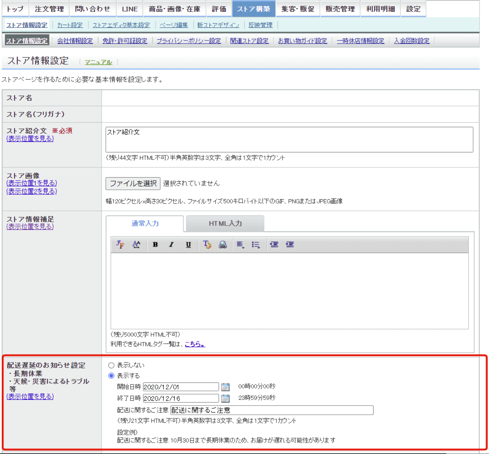
Task: Click the 配送に関するご注意 text field
Action: coord(272,410)
